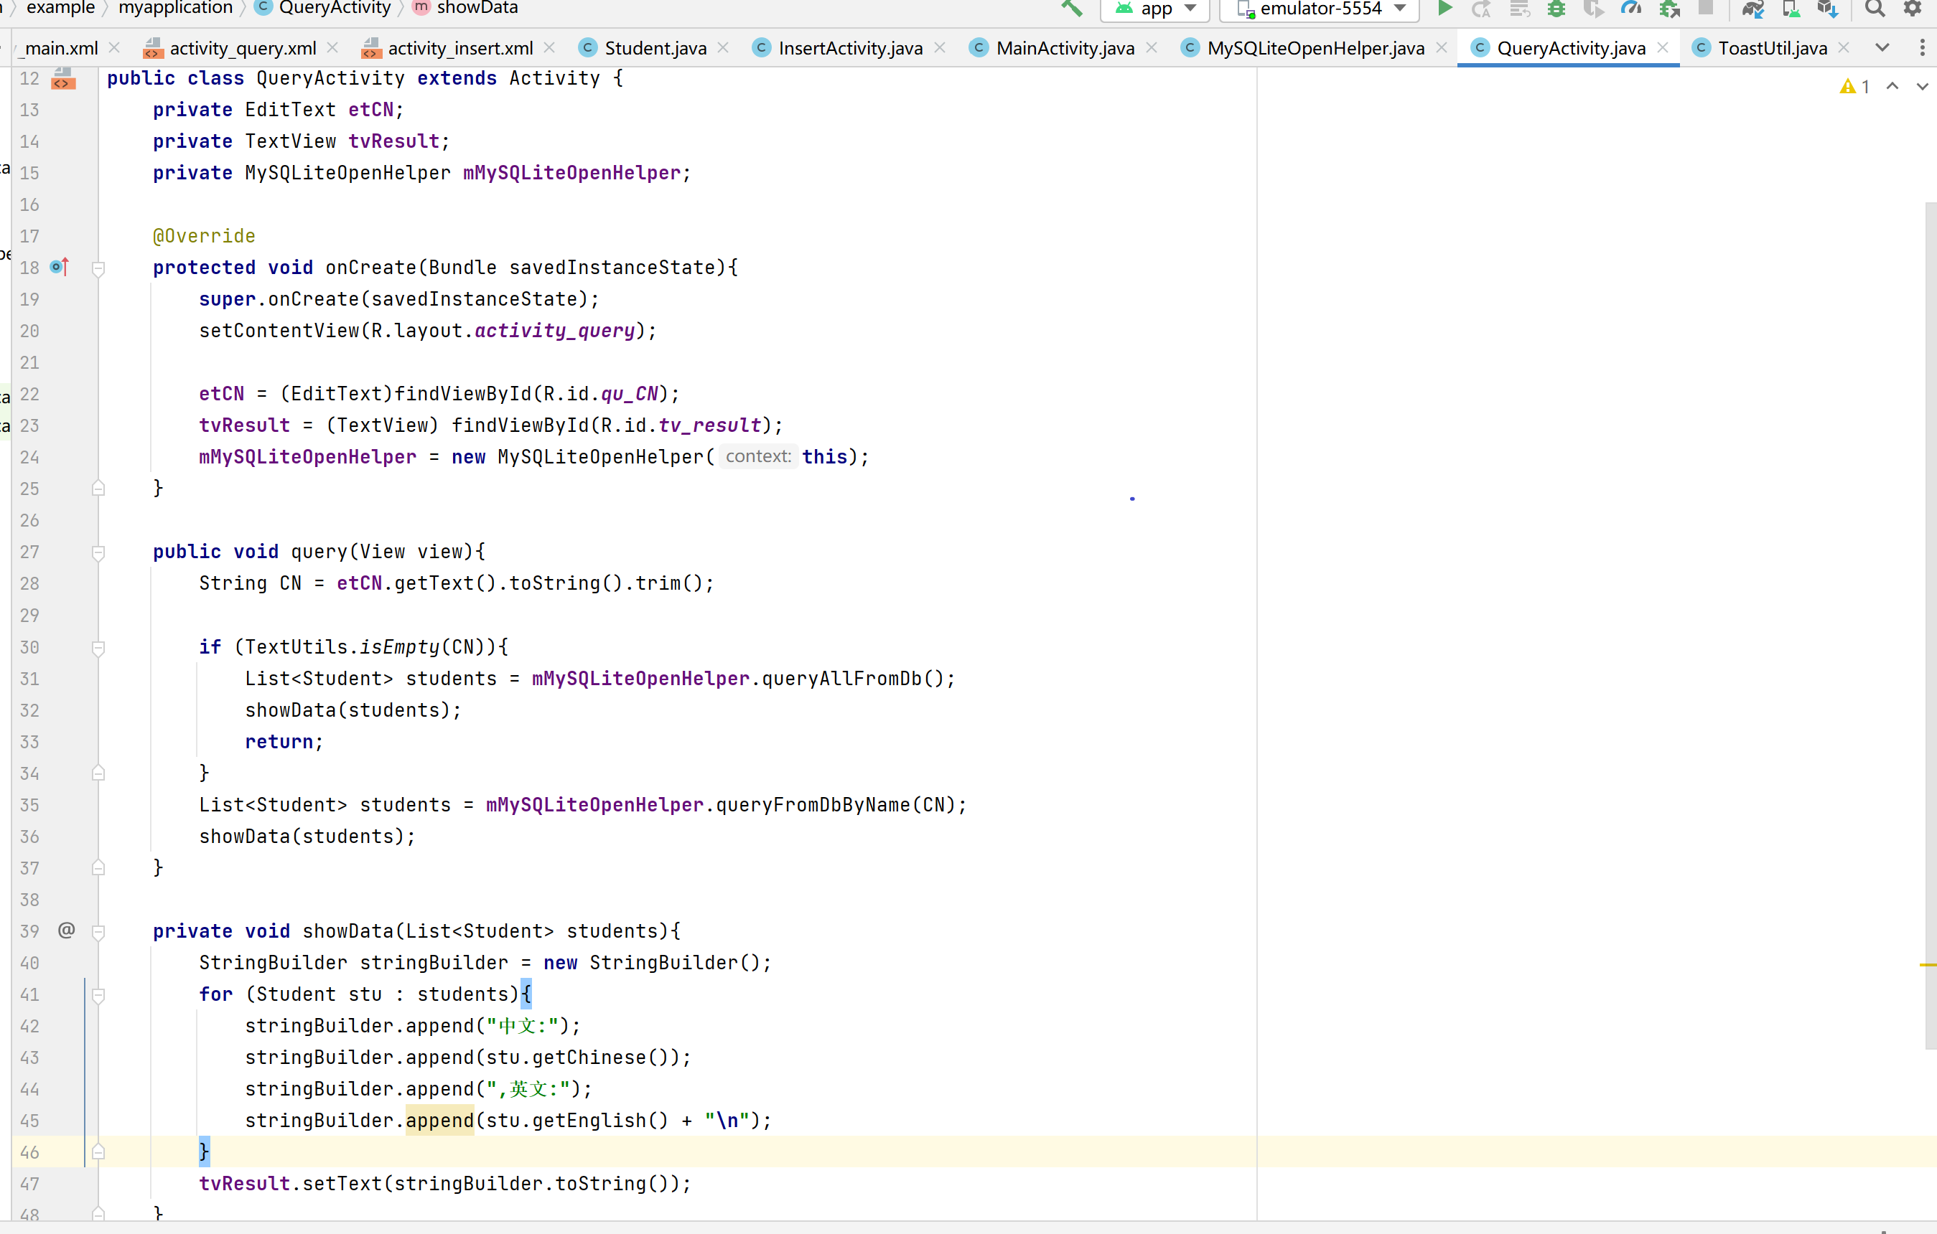Click the related XML file gutter icon on line 12

tap(64, 79)
